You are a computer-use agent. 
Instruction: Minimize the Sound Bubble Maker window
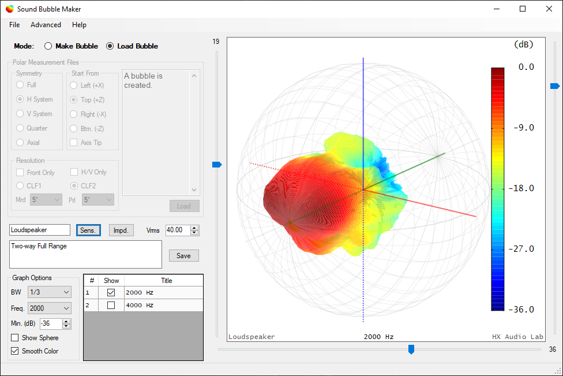point(497,9)
